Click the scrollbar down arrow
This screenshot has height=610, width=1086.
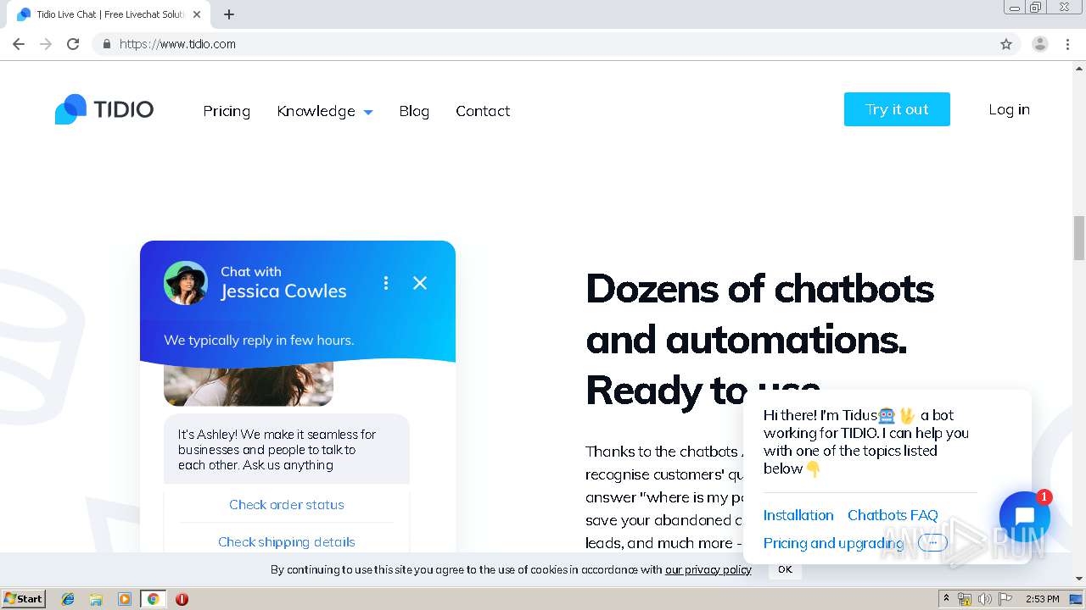tap(1079, 579)
